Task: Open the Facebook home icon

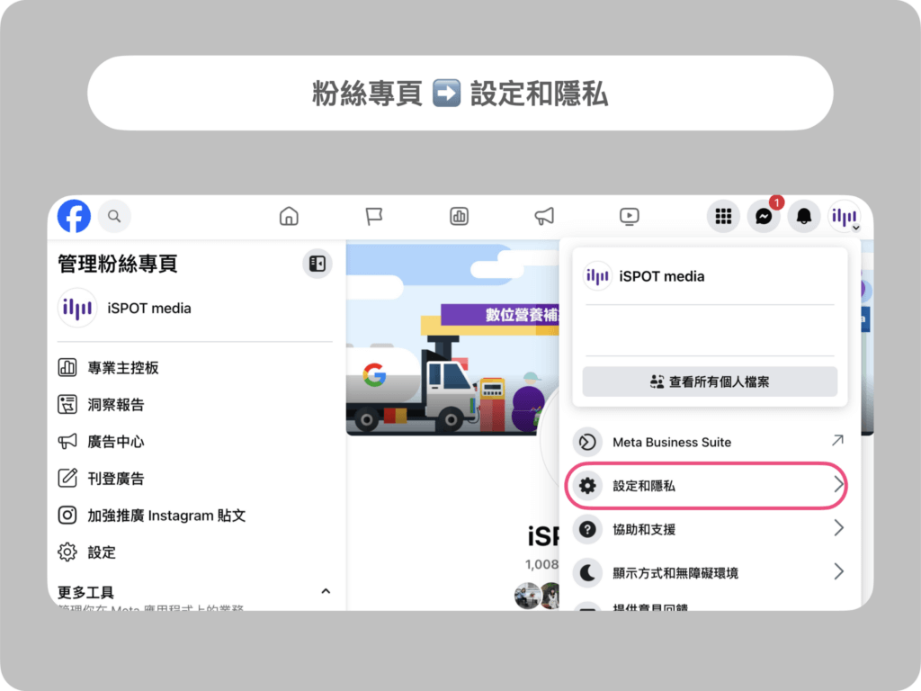Action: click(288, 216)
